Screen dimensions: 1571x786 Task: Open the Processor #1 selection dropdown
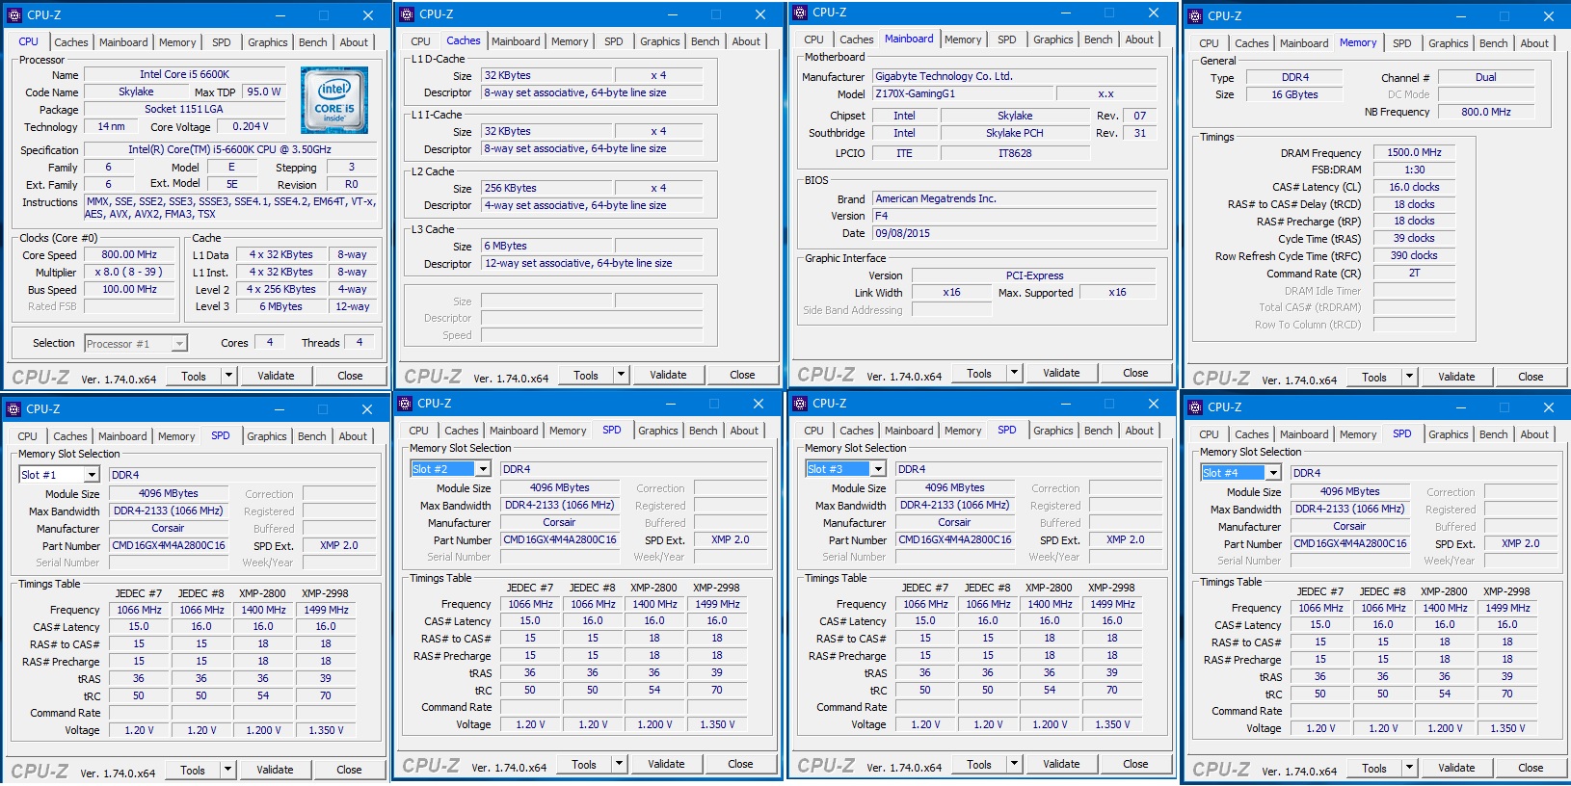178,344
